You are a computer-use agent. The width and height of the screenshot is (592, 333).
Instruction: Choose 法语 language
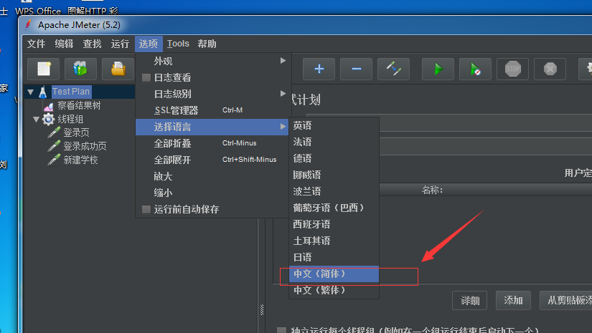pos(334,142)
